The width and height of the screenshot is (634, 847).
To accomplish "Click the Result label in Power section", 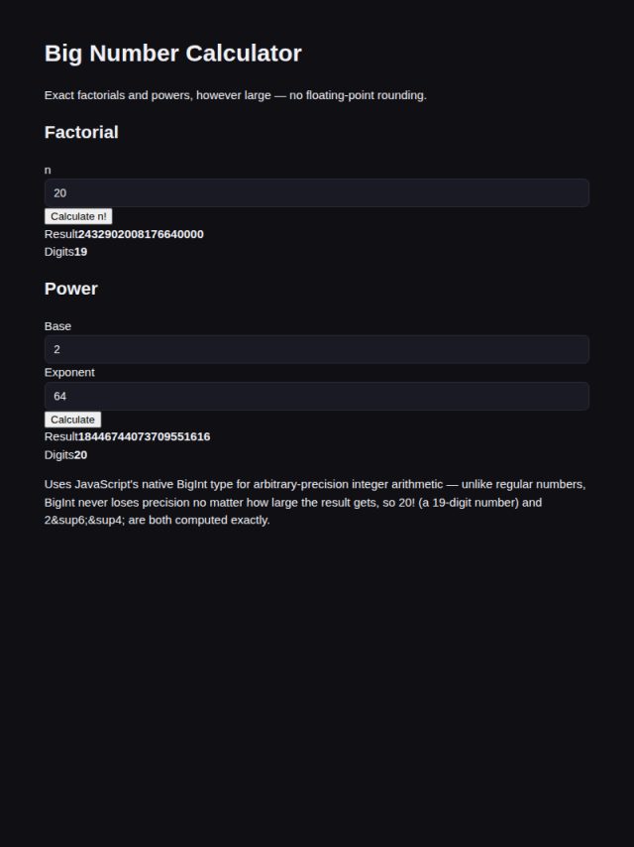I will (61, 436).
